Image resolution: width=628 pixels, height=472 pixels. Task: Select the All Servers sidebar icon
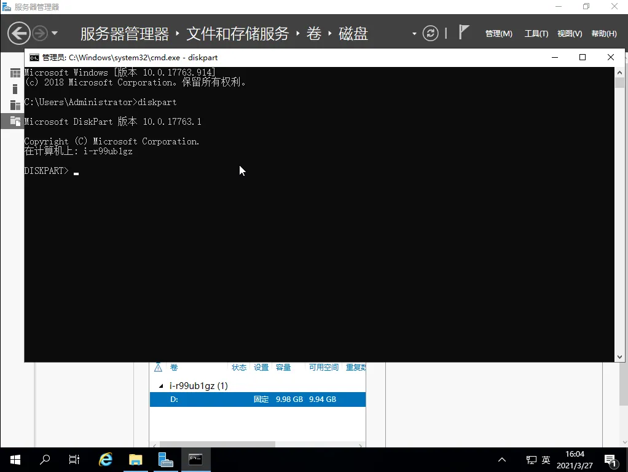[15, 105]
